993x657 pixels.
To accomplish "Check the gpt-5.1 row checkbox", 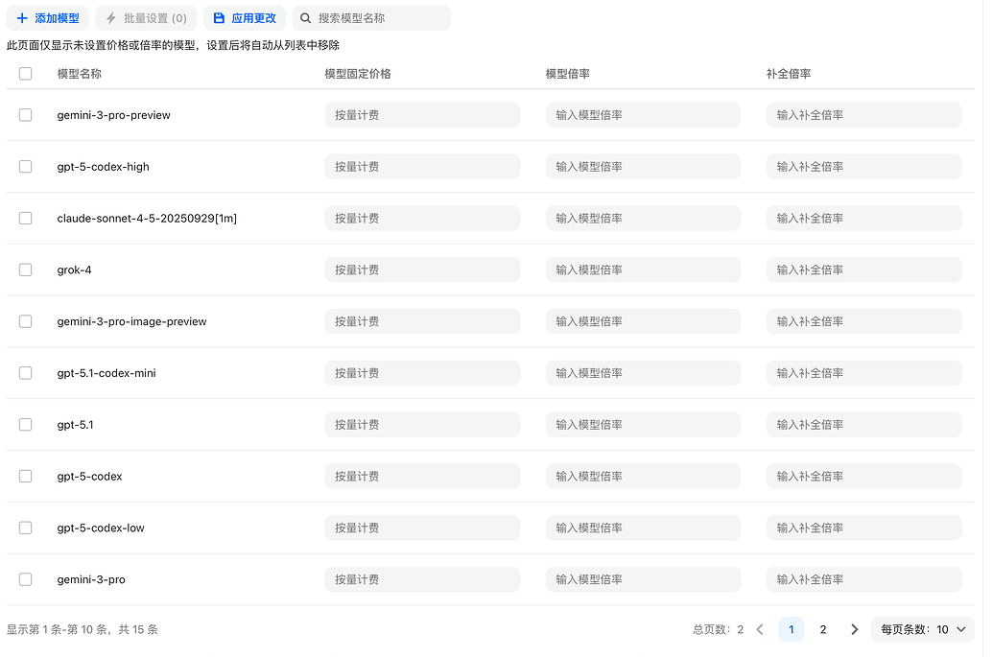I will click(25, 425).
